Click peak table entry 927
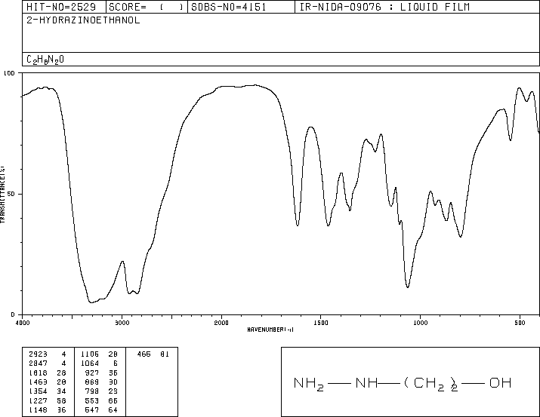This screenshot has height=417, width=540. point(92,373)
